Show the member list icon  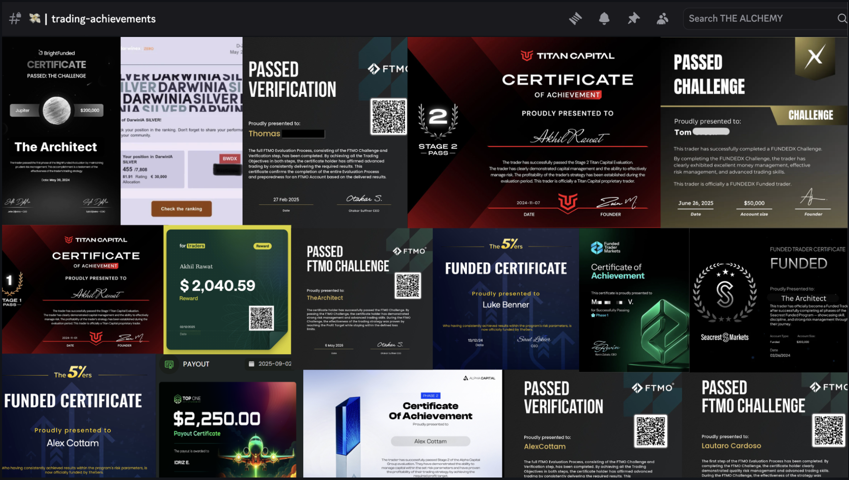click(663, 18)
